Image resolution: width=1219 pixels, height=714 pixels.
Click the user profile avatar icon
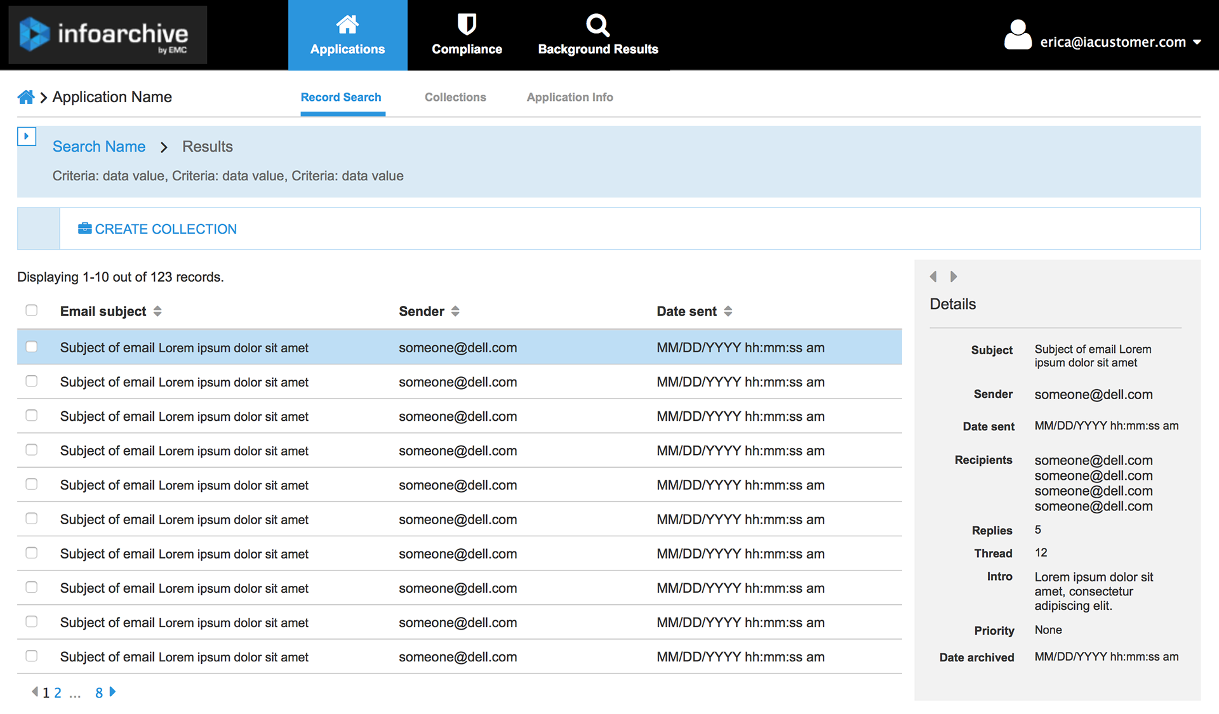pyautogui.click(x=1018, y=35)
